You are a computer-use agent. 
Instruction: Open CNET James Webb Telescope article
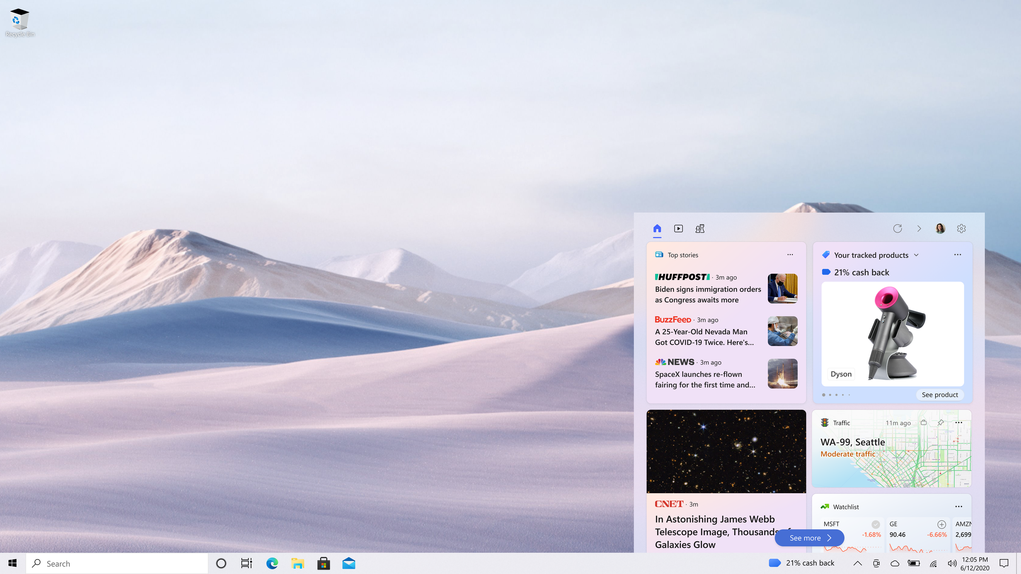click(x=719, y=531)
